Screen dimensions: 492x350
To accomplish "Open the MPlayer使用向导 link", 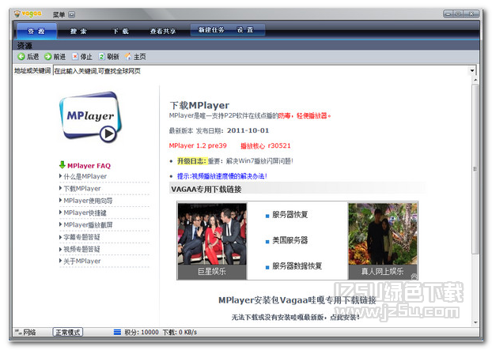I will coord(88,201).
